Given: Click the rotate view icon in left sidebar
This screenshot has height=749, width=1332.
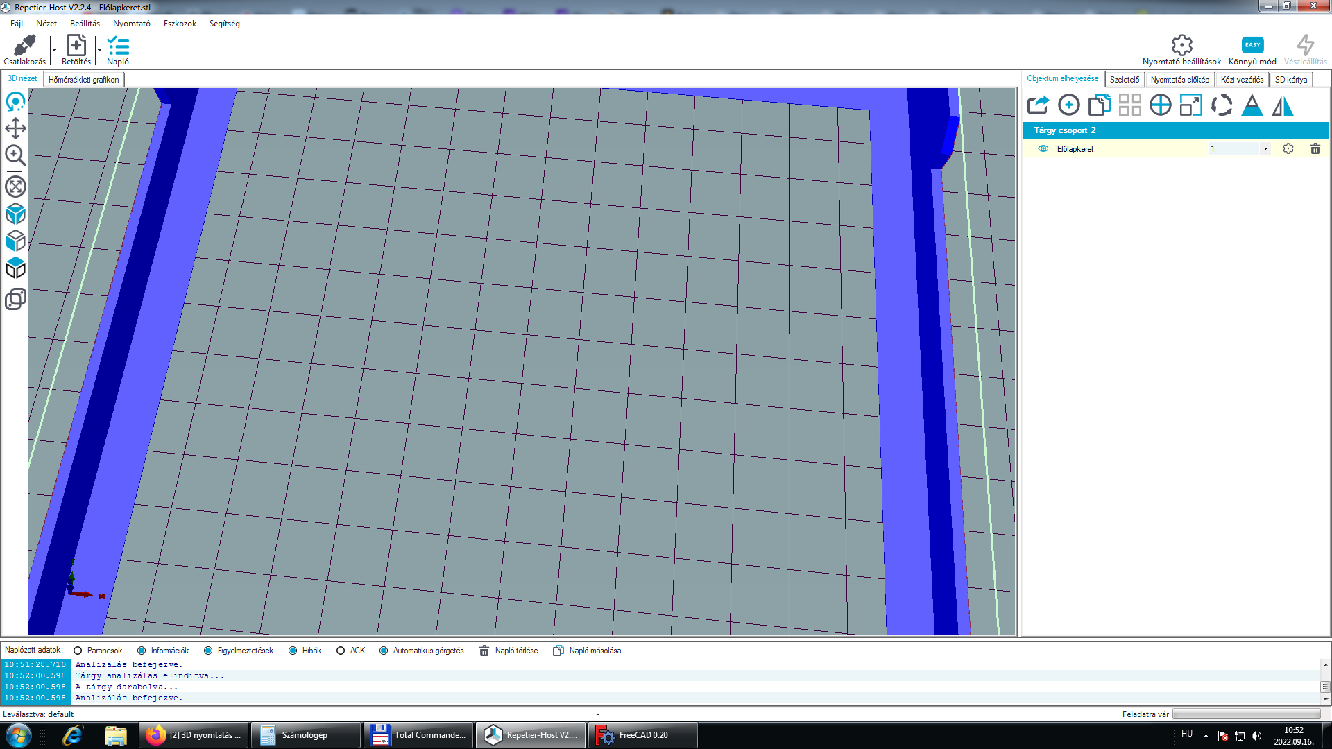Looking at the screenshot, I should click(15, 103).
